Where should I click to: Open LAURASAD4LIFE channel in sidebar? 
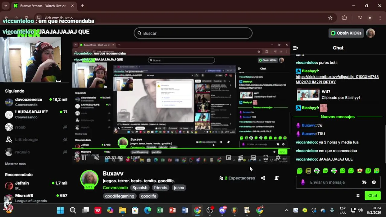point(36,114)
